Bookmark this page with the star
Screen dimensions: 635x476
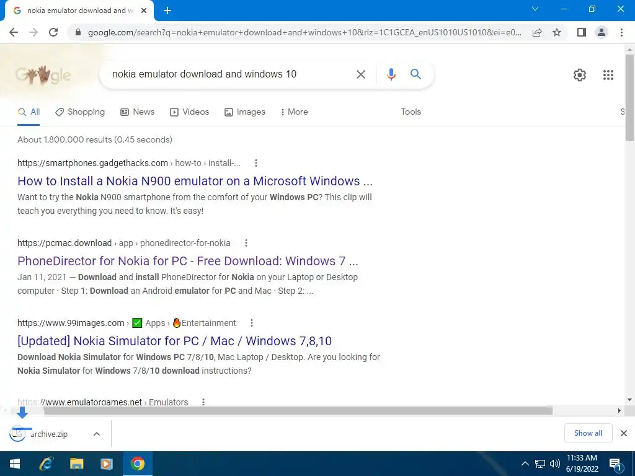[557, 32]
